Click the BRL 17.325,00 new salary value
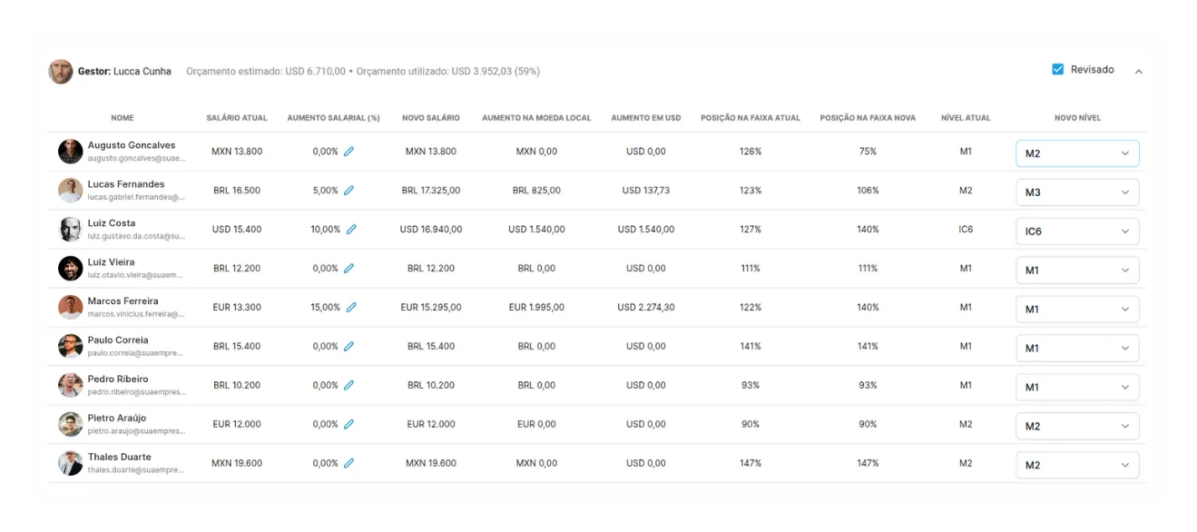 click(431, 191)
